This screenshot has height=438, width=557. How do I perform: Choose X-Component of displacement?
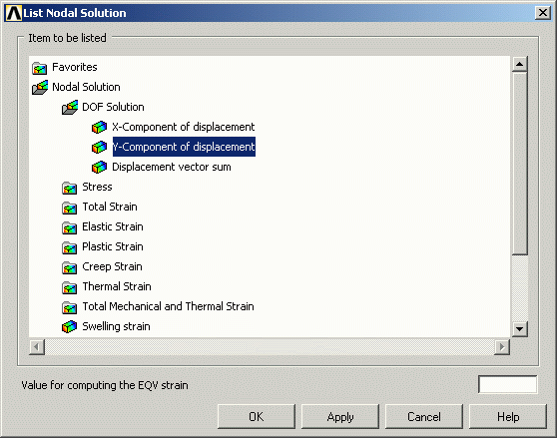[184, 127]
